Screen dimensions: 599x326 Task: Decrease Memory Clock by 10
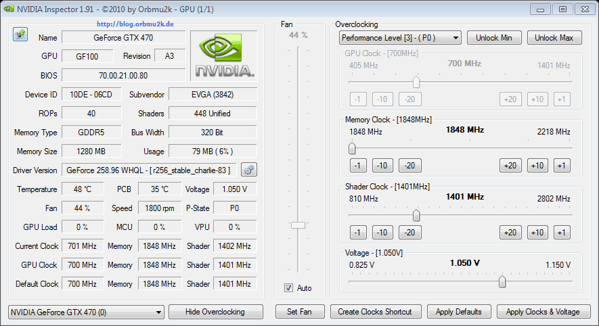tap(382, 166)
